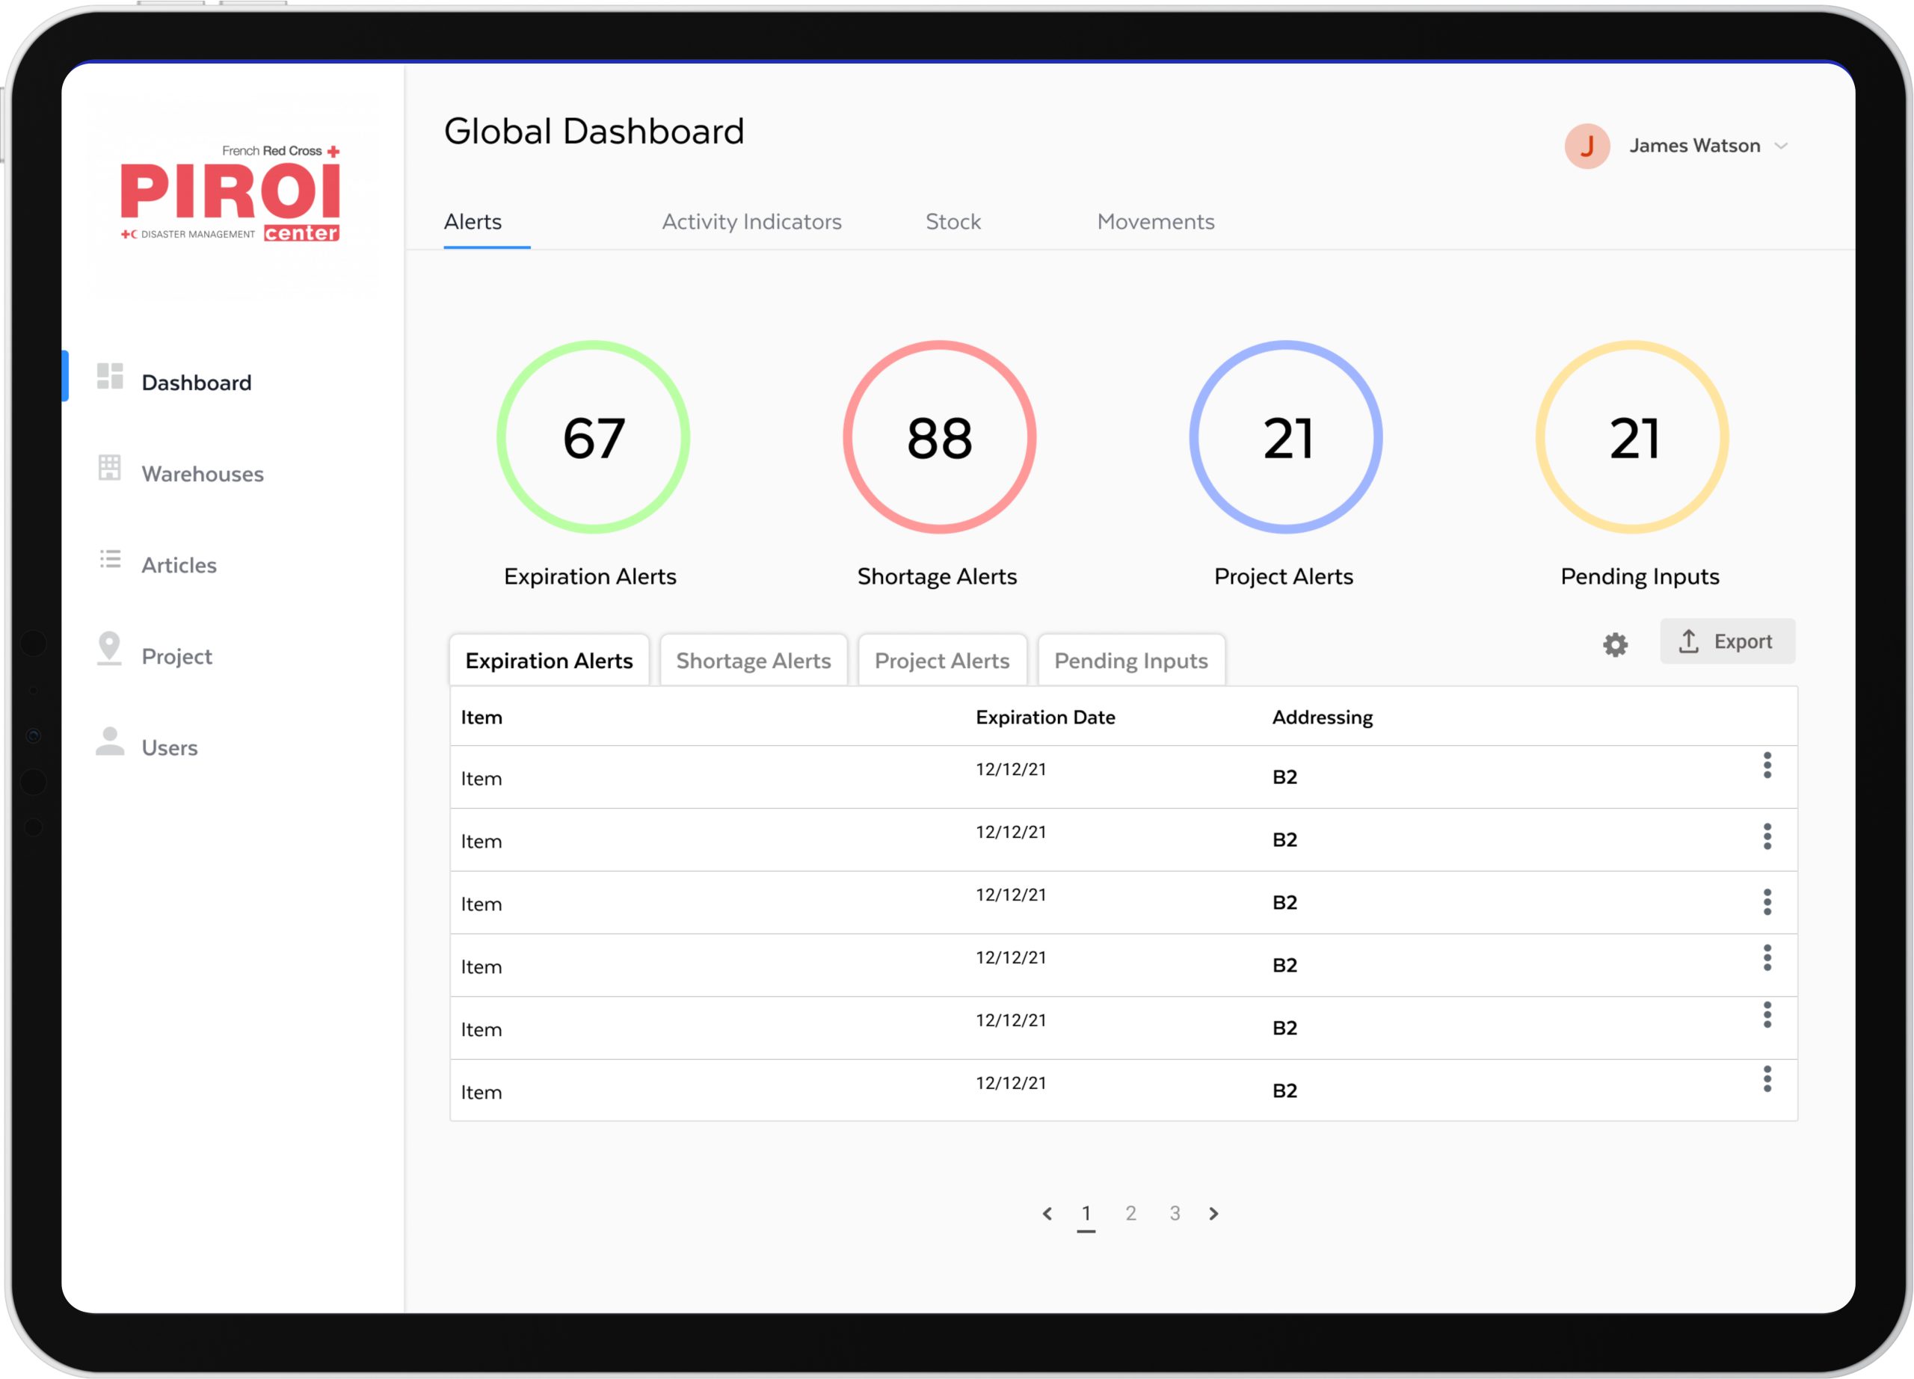Click the J user avatar
Viewport: 1914px width, 1379px height.
tap(1587, 146)
